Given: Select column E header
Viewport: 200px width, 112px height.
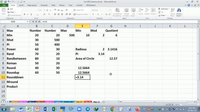Looking at the screenshot, I should [x=82, y=26].
